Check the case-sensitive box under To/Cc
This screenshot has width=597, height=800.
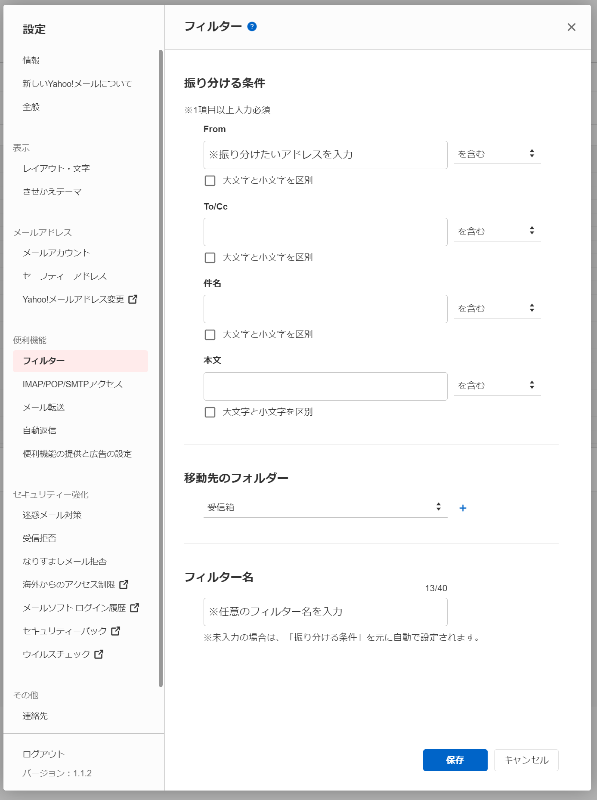coord(210,258)
